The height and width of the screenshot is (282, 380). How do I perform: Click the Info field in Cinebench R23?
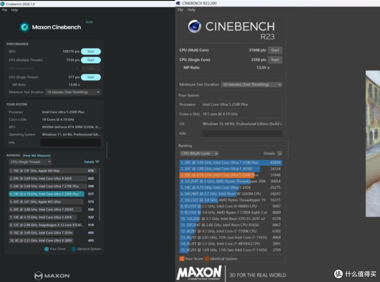tap(242, 133)
